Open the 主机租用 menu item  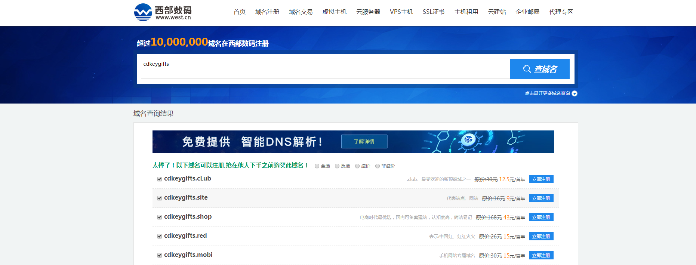pyautogui.click(x=466, y=12)
